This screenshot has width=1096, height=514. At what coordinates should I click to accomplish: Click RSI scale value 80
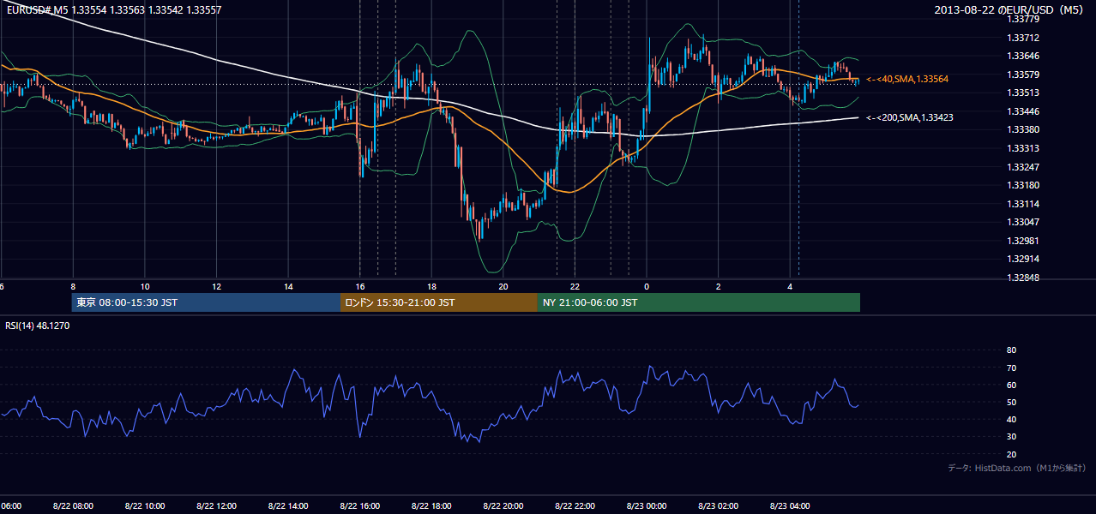click(x=1011, y=350)
